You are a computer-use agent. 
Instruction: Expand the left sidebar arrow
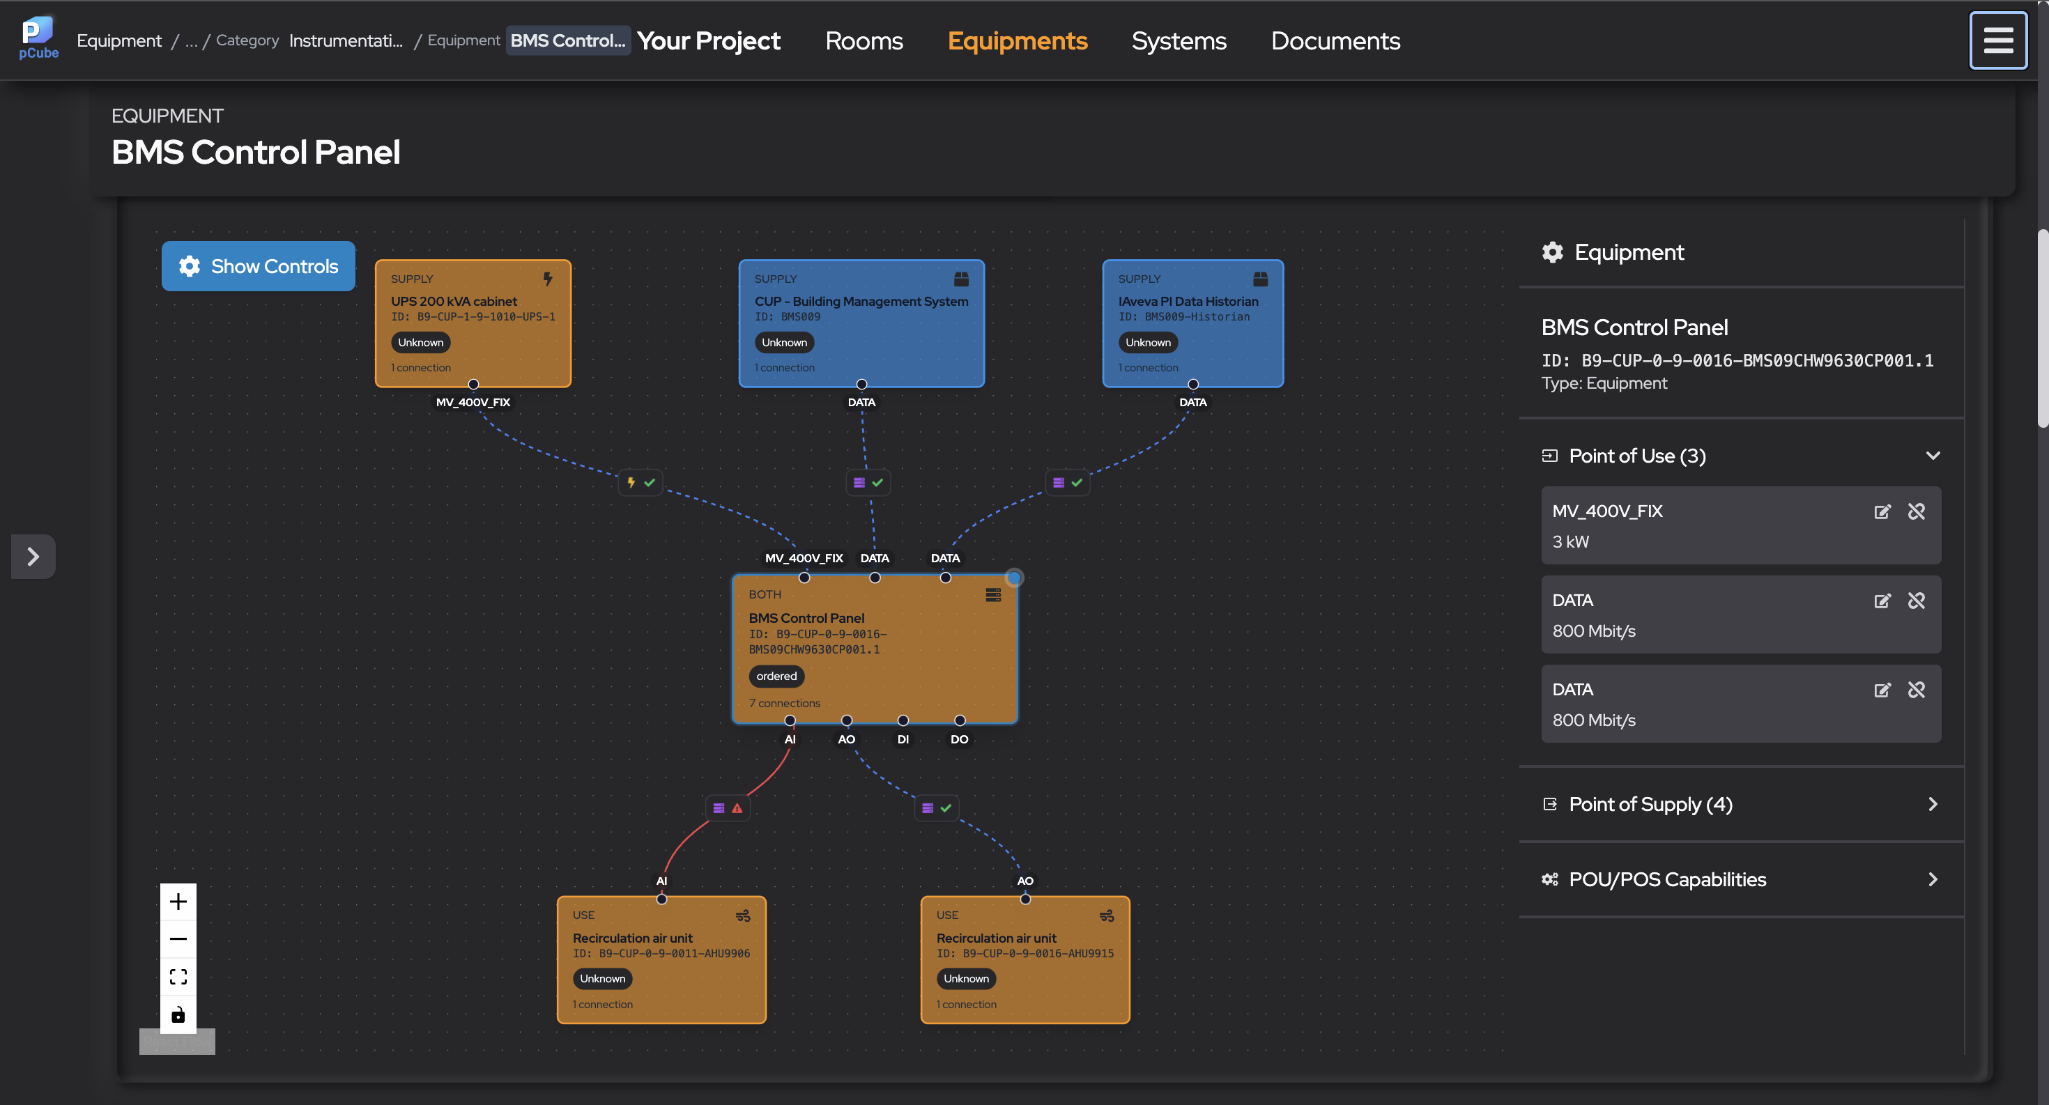[x=33, y=556]
